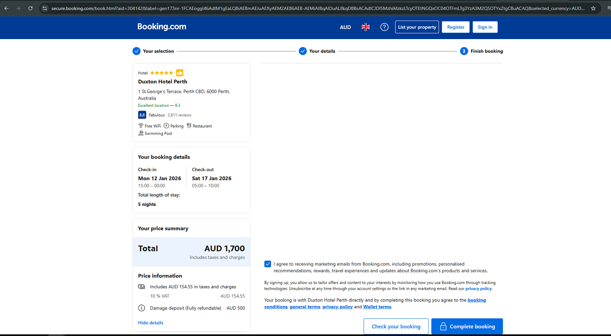Click the browser back arrow
Image resolution: width=611 pixels, height=336 pixels.
7,8
